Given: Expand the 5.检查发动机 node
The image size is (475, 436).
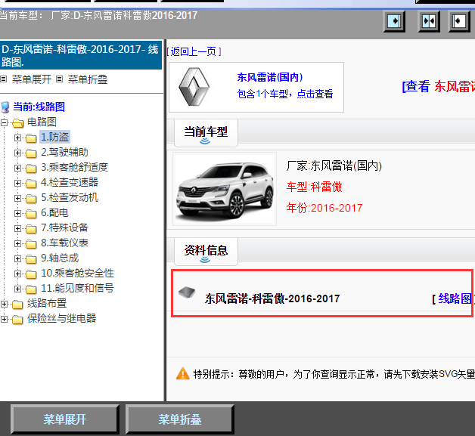Looking at the screenshot, I should pos(17,198).
